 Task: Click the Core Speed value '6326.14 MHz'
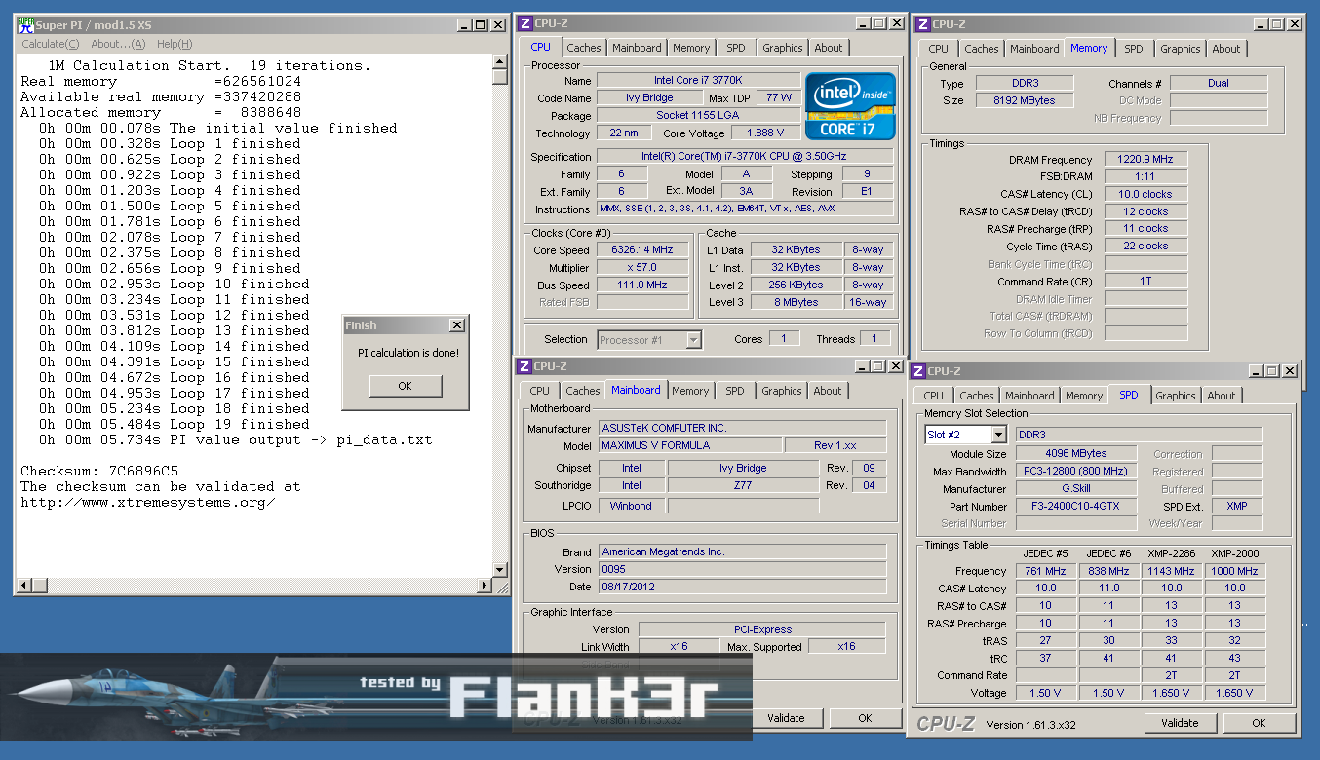642,249
